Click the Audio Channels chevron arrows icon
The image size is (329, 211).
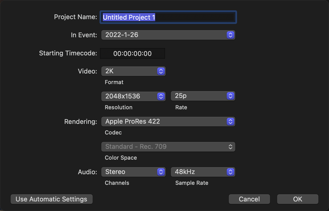point(161,172)
